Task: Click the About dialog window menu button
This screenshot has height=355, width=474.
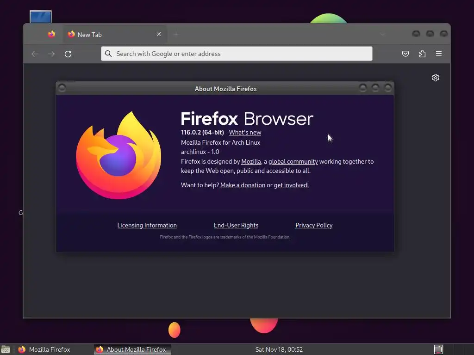Action: 62,88
